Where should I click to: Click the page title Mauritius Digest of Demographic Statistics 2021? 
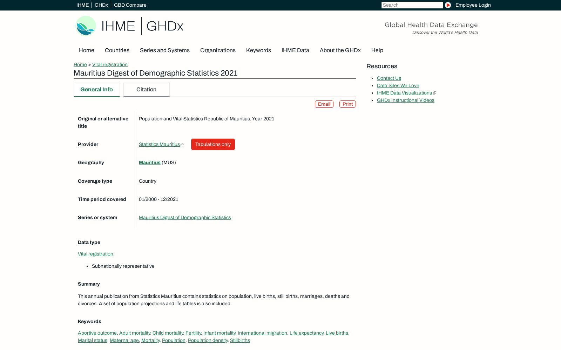point(156,73)
